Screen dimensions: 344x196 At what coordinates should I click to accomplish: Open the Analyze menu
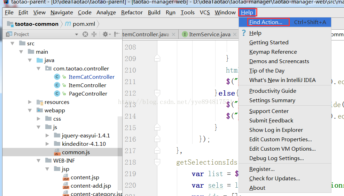(x=106, y=13)
